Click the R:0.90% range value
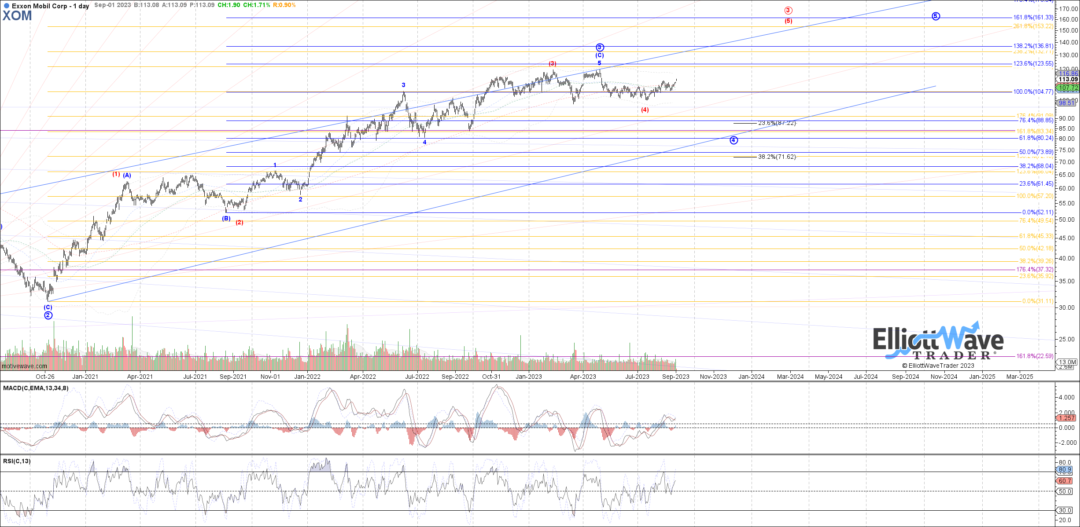 coord(284,5)
